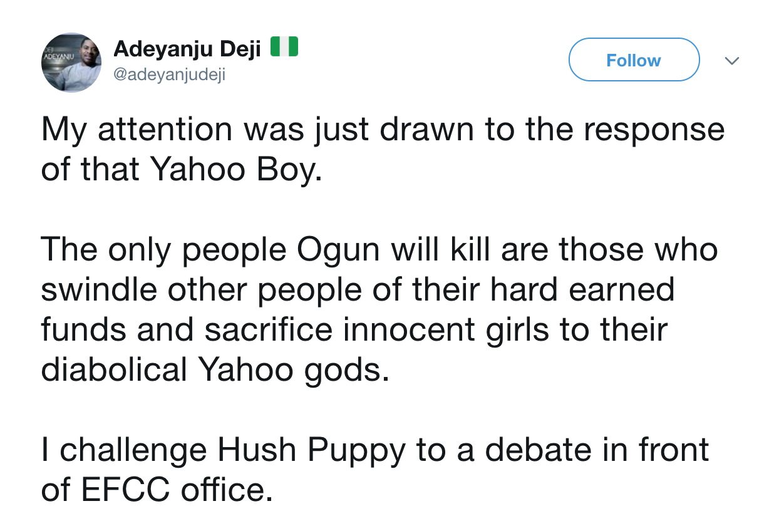Screen dimensions: 784x516
Task: Open the Adeyanju Deji display name link
Action: [187, 49]
